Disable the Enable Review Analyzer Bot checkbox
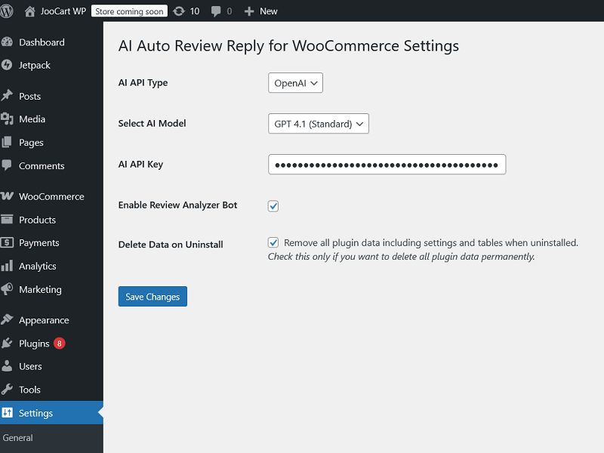 pyautogui.click(x=273, y=206)
